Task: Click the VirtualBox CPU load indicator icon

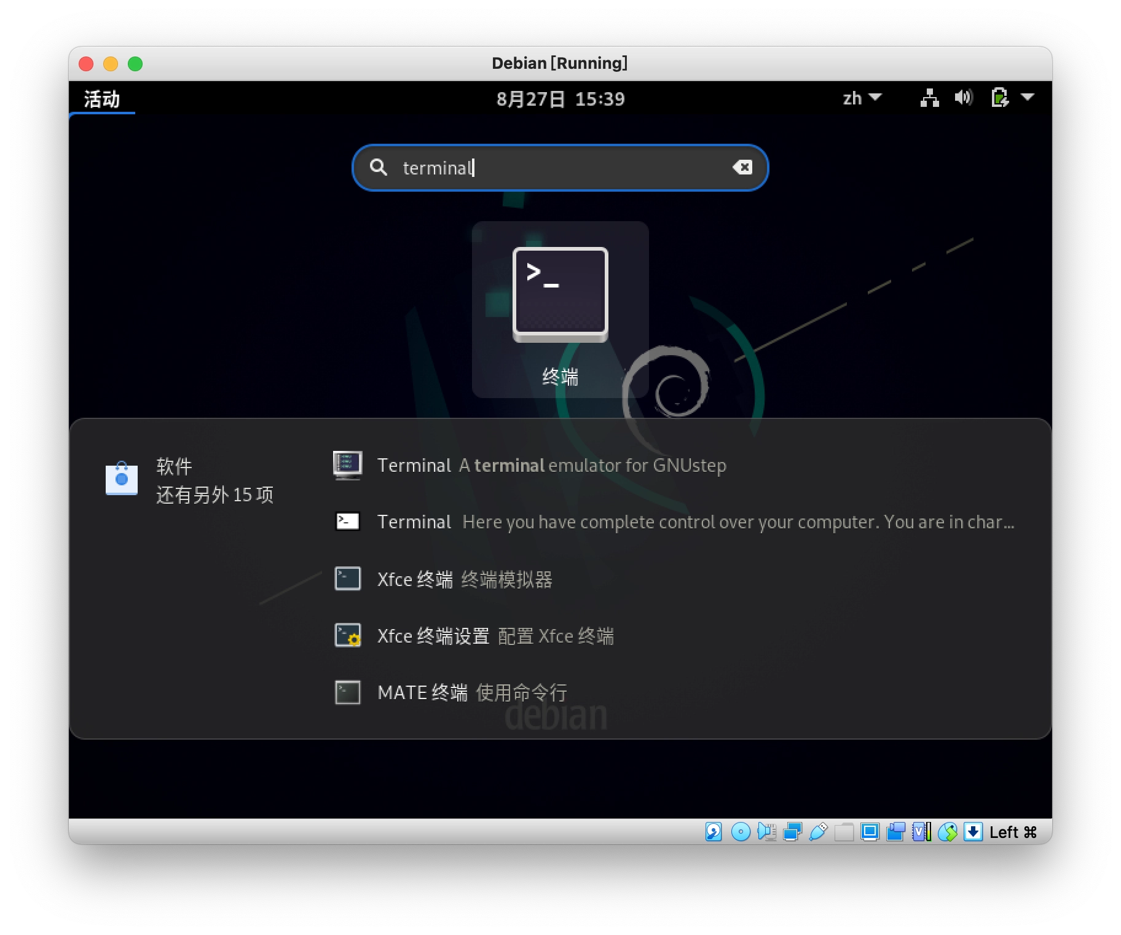Action: (x=921, y=832)
